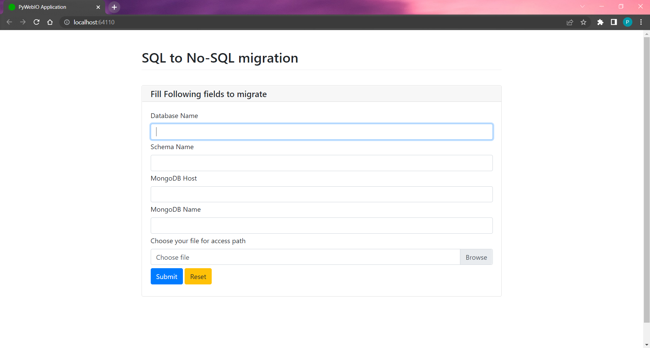Image resolution: width=650 pixels, height=348 pixels.
Task: Open the browser three-dot menu
Action: [x=641, y=22]
